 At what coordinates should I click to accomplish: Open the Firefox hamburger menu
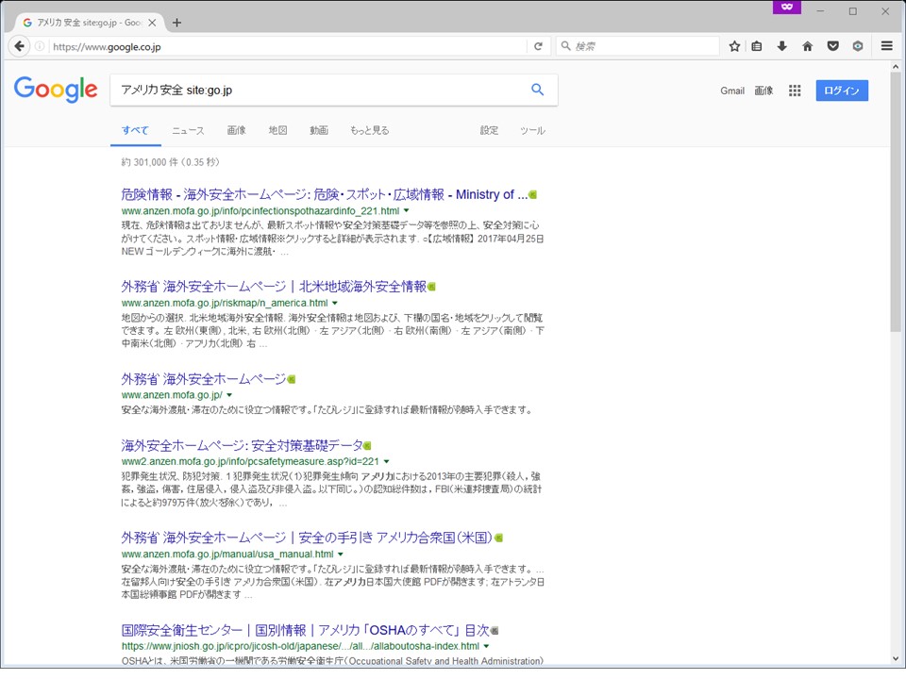(887, 46)
